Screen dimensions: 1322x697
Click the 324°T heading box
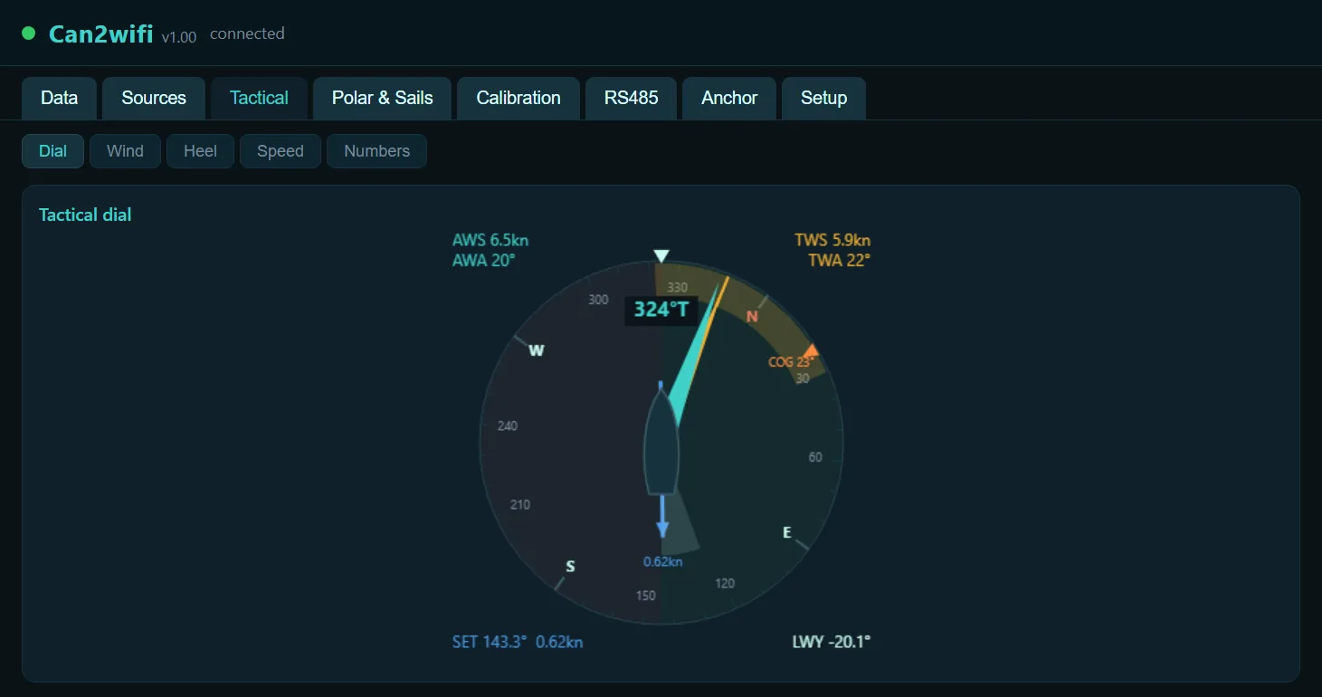pyautogui.click(x=661, y=310)
